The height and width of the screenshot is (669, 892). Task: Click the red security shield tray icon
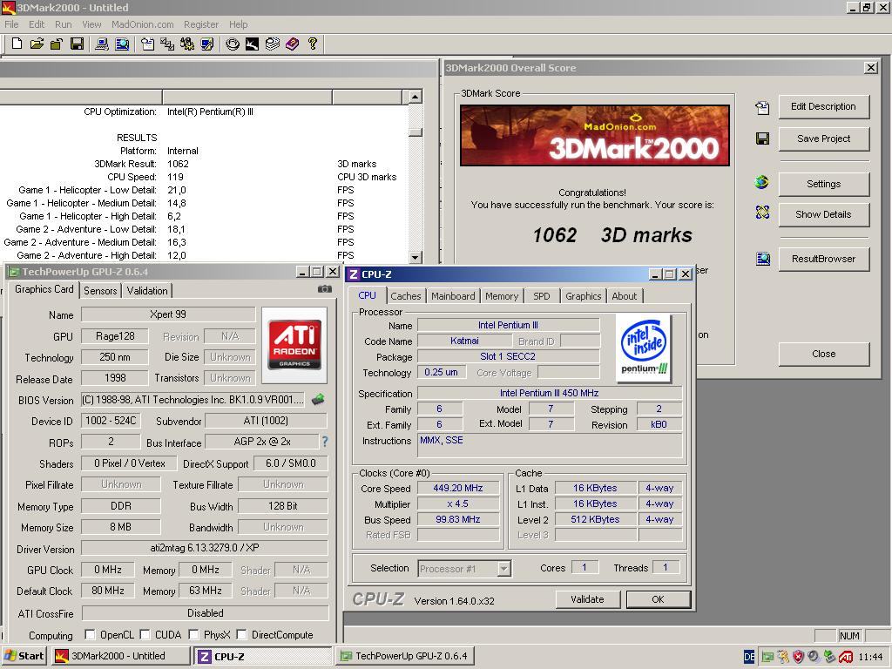click(798, 657)
